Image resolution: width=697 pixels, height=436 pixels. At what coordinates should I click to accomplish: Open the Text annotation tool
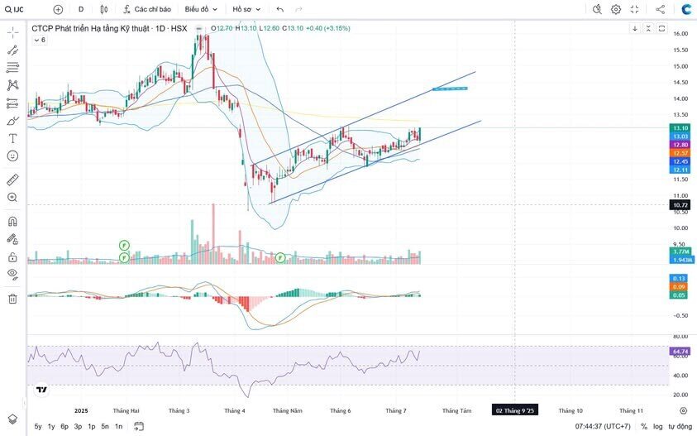[12, 138]
